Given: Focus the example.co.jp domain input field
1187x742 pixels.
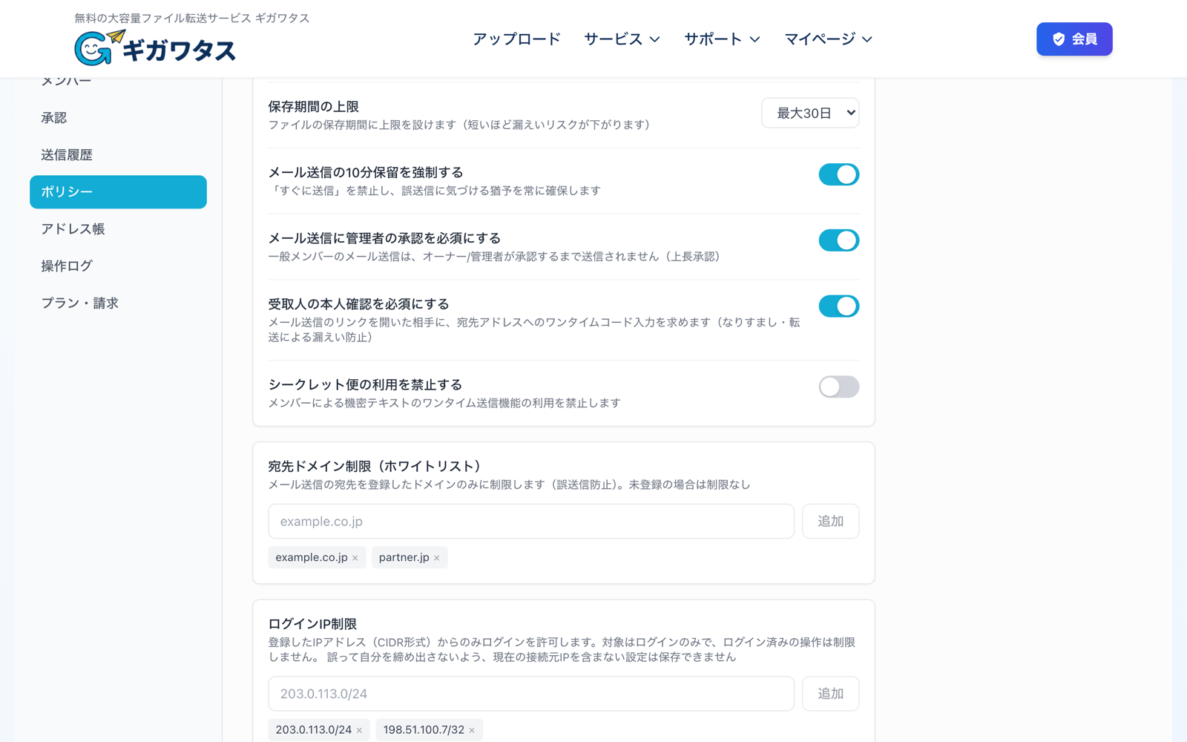Looking at the screenshot, I should coord(531,522).
